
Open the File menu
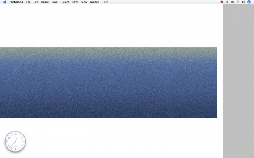point(28,2)
